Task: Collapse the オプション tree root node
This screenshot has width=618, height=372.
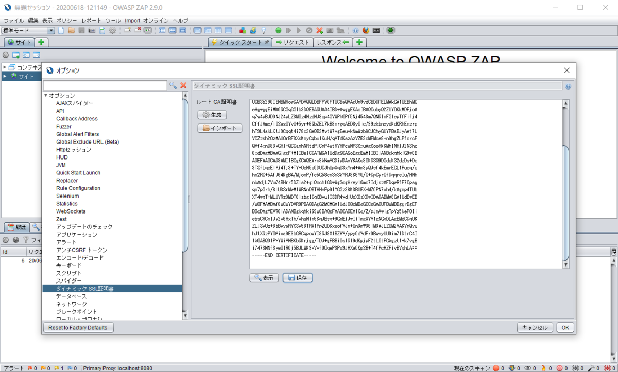Action: pos(46,96)
